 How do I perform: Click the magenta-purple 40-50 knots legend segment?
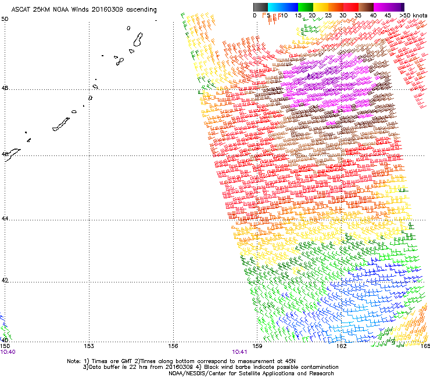(389, 7)
